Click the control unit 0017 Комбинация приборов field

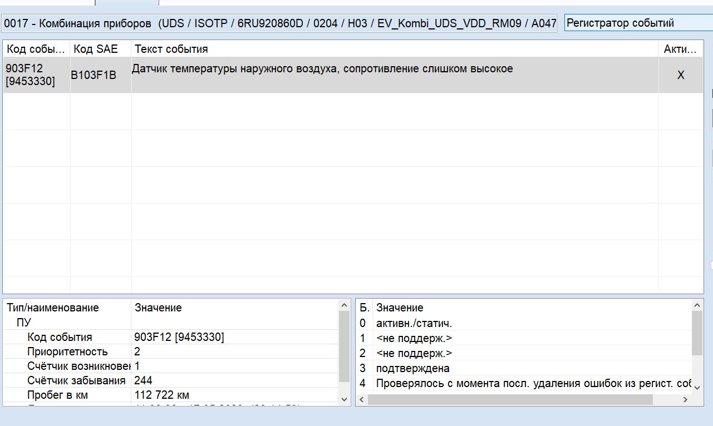pyautogui.click(x=278, y=23)
